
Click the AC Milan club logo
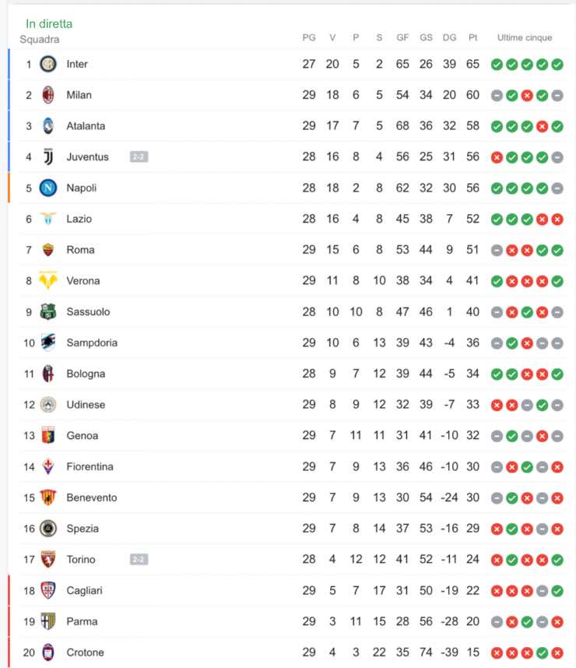(48, 95)
